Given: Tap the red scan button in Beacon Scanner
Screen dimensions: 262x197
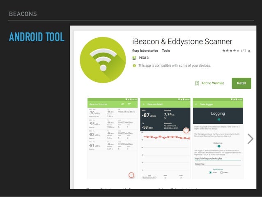Looking at the screenshot, I should [x=131, y=175].
